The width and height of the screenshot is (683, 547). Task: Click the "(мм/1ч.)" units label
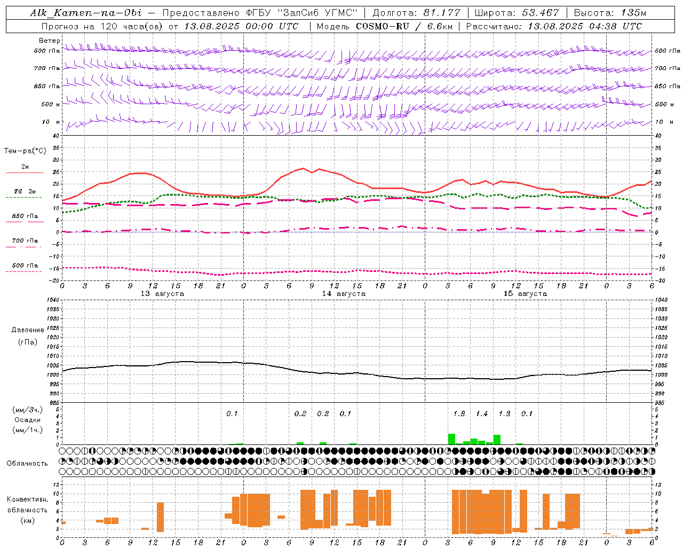tap(28, 430)
